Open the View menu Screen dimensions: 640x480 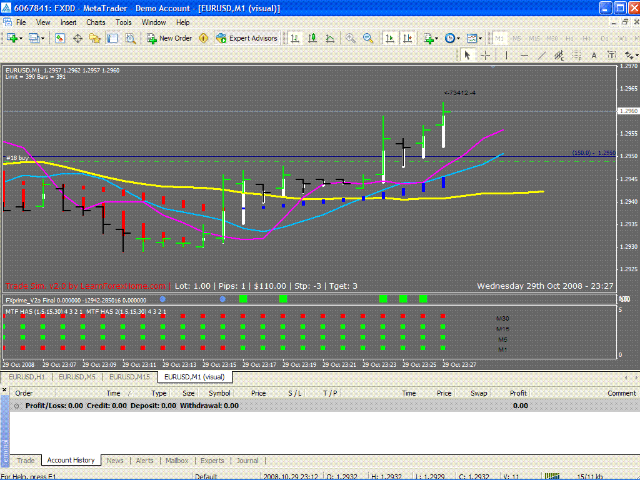(x=43, y=22)
